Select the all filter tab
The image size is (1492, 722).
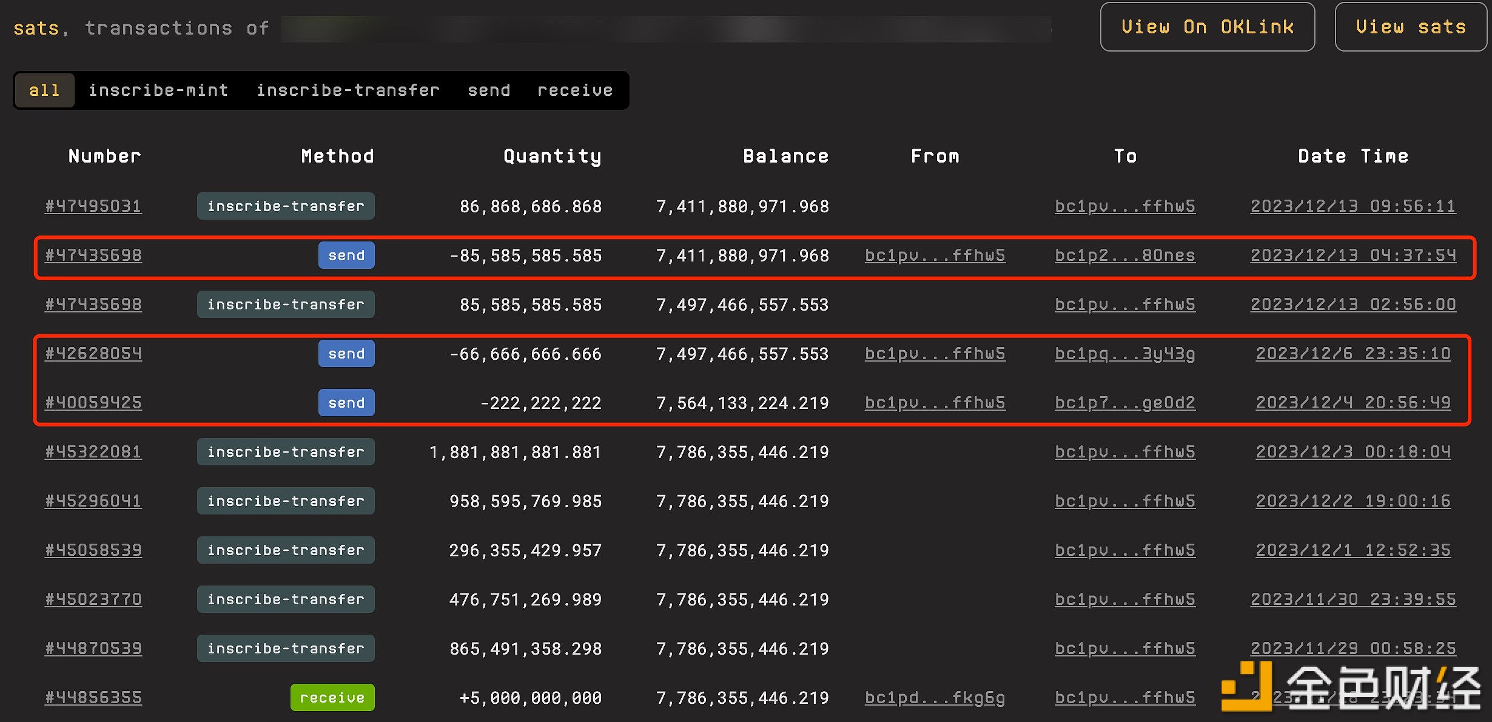pos(44,90)
